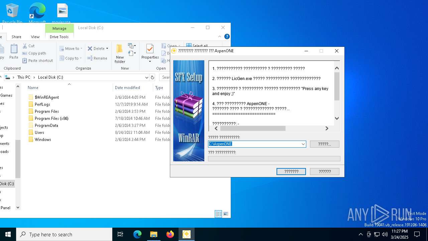Select the Manage contextual tab
Image resolution: width=428 pixels, height=241 pixels.
[60, 28]
